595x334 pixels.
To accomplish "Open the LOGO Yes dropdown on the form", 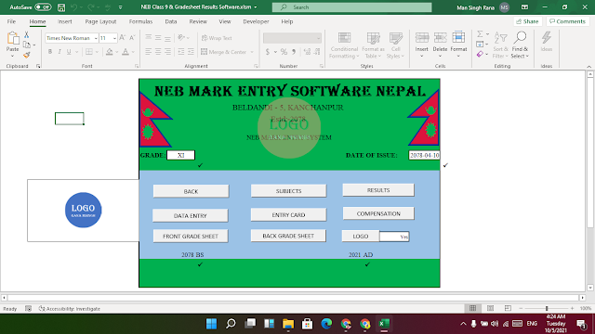I will pos(394,237).
